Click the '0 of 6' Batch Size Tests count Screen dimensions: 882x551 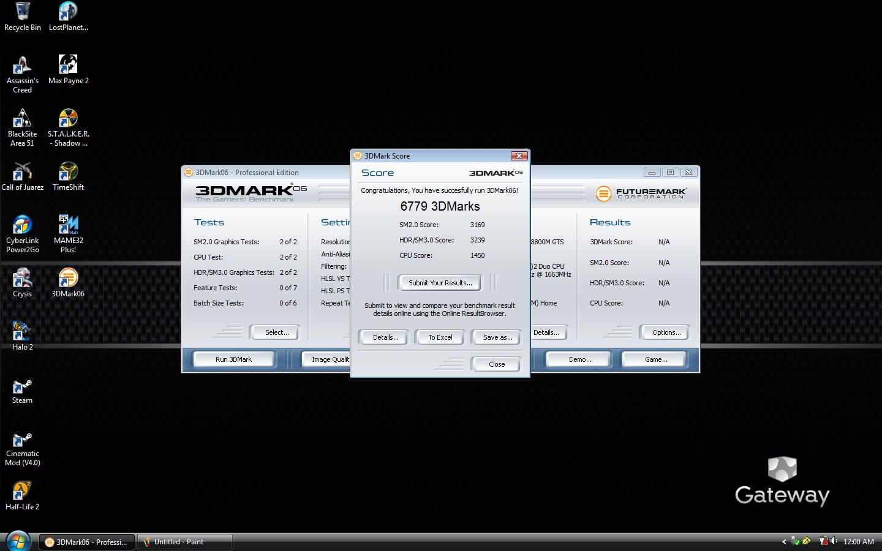(288, 303)
